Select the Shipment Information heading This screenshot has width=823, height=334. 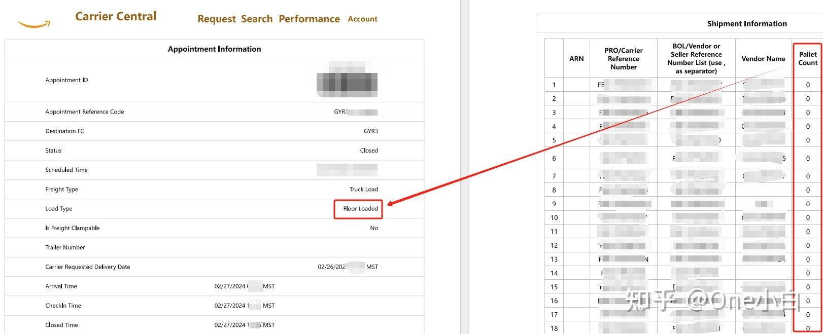click(x=747, y=23)
